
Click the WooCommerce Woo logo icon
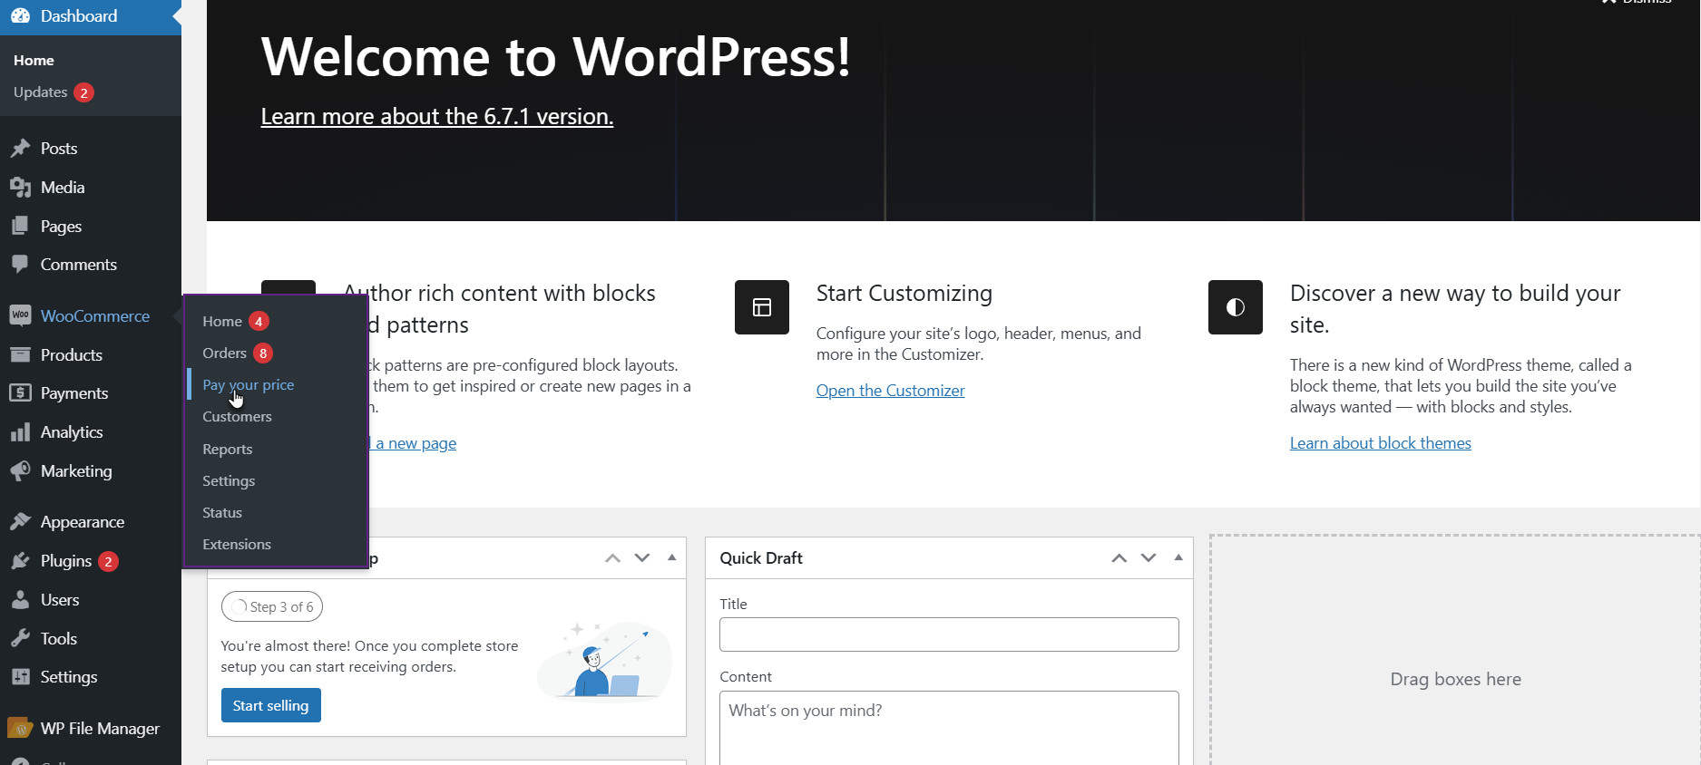20,315
